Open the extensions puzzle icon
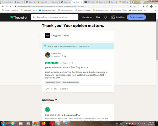 point(143,6)
